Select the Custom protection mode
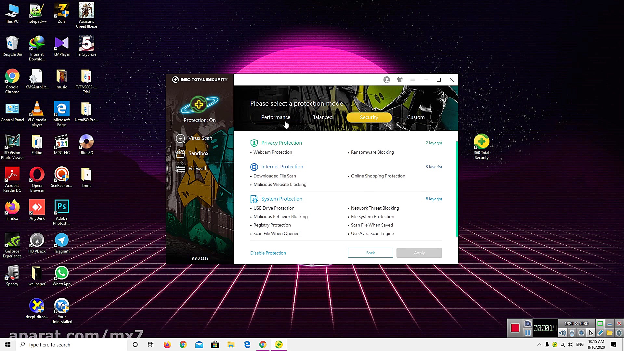Screen dimensions: 624x351 point(416,117)
